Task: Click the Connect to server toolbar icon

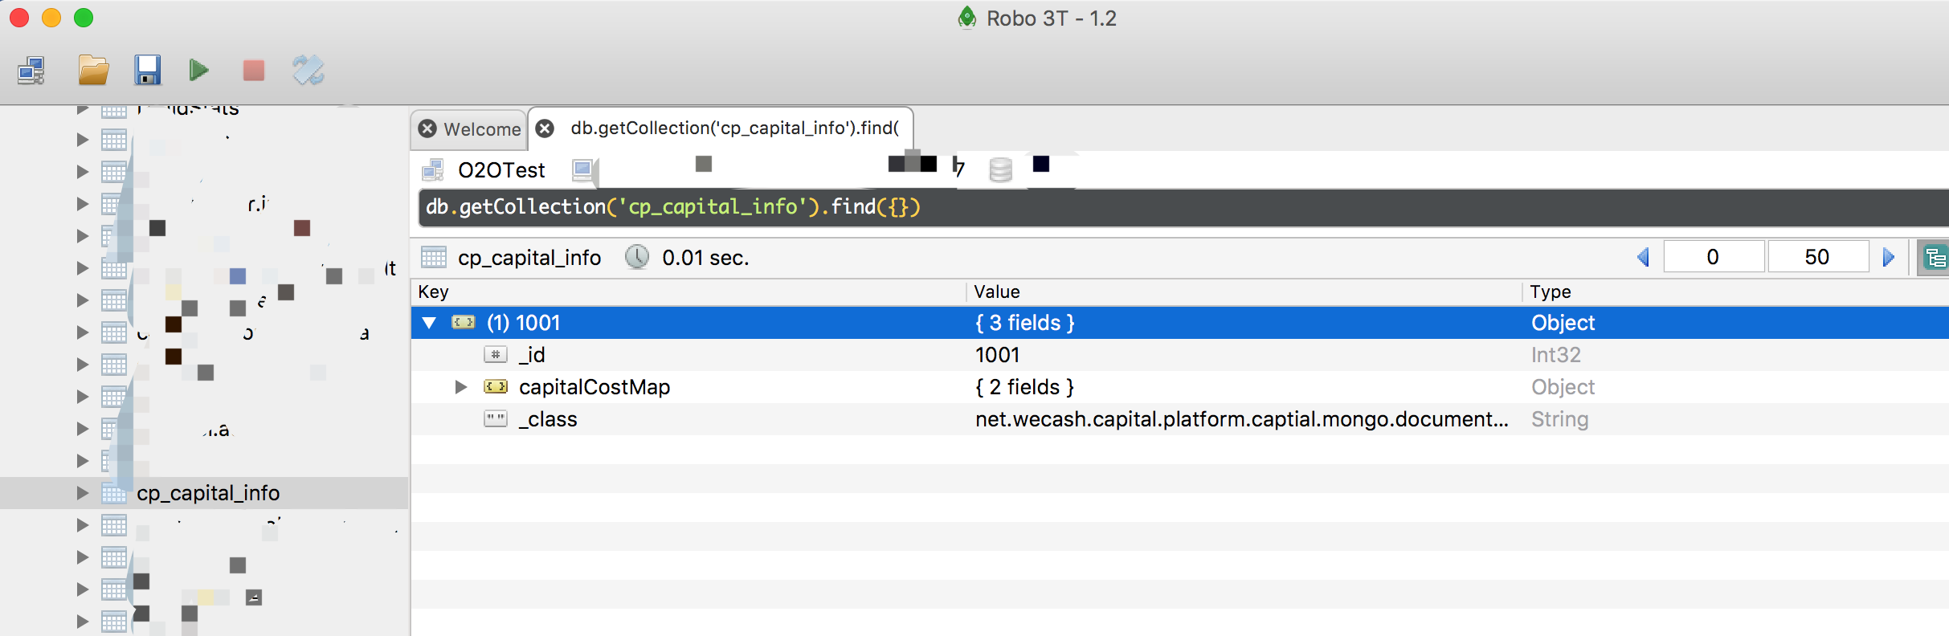Action: (31, 71)
